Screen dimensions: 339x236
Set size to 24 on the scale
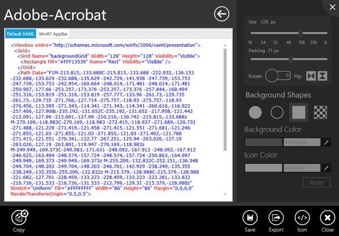[263, 42]
